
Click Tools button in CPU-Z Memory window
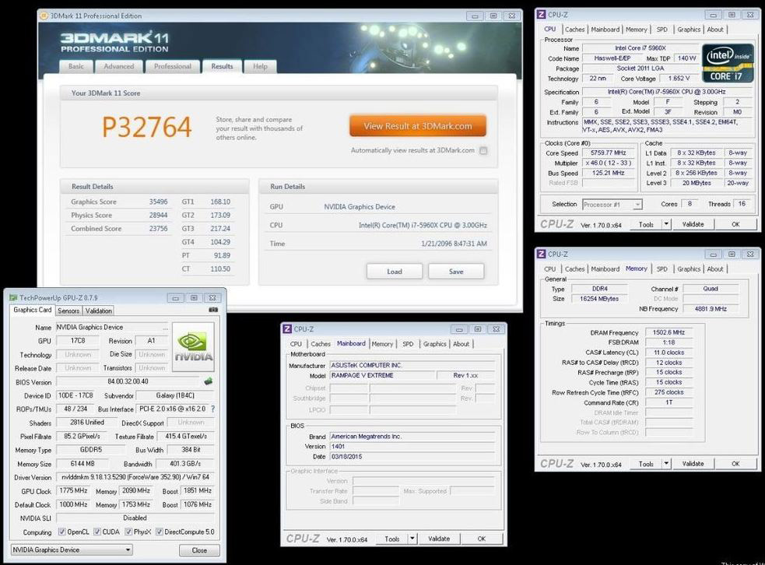point(646,464)
